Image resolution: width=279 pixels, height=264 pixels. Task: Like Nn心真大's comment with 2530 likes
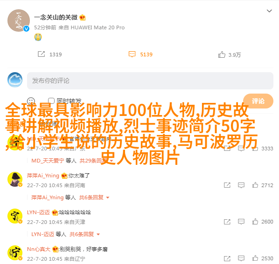click(255, 258)
